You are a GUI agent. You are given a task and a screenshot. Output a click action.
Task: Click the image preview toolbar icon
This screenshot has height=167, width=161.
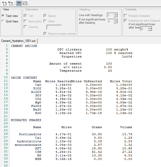(25, 3)
